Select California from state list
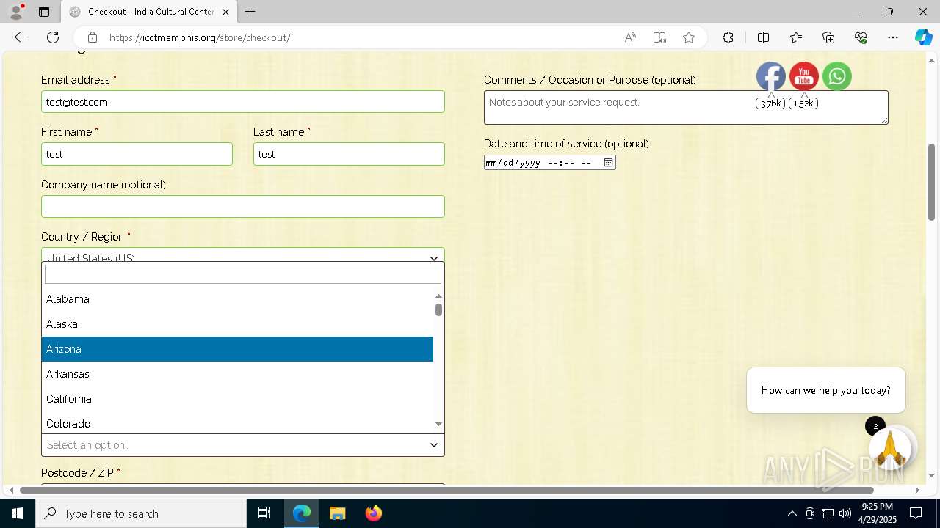This screenshot has width=940, height=528. tap(237, 399)
